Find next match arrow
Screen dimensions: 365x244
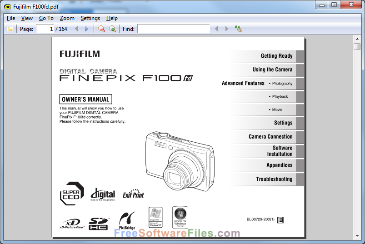pyautogui.click(x=227, y=29)
